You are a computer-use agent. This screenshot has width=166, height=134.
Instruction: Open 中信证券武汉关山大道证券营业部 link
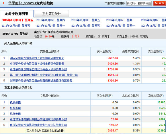click(x=38, y=69)
